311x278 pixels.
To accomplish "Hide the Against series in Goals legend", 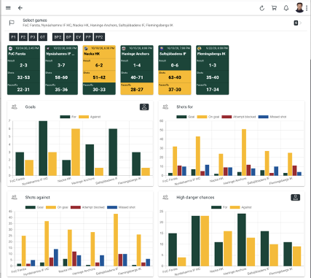I will pos(90,117).
